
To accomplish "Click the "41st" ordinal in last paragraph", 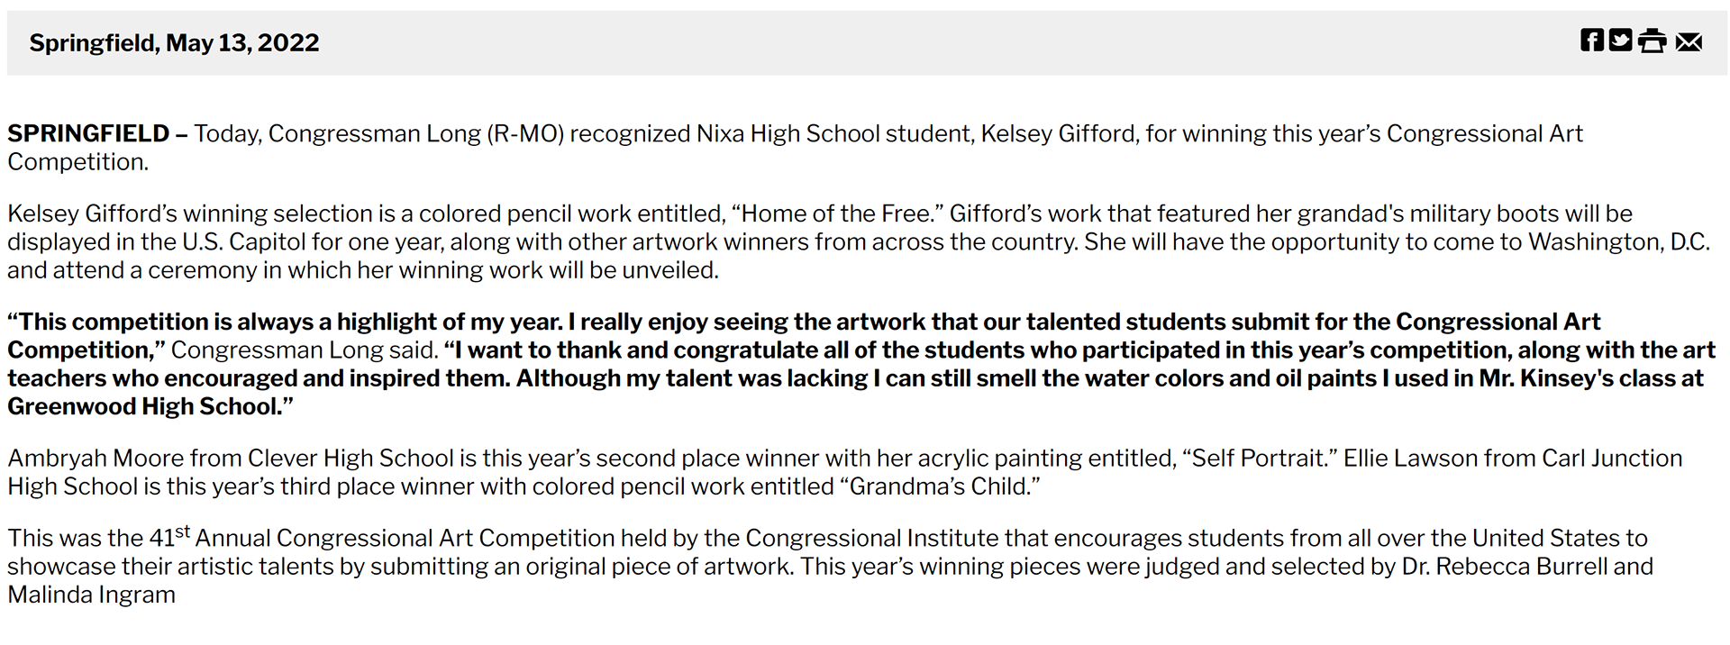I will [169, 538].
